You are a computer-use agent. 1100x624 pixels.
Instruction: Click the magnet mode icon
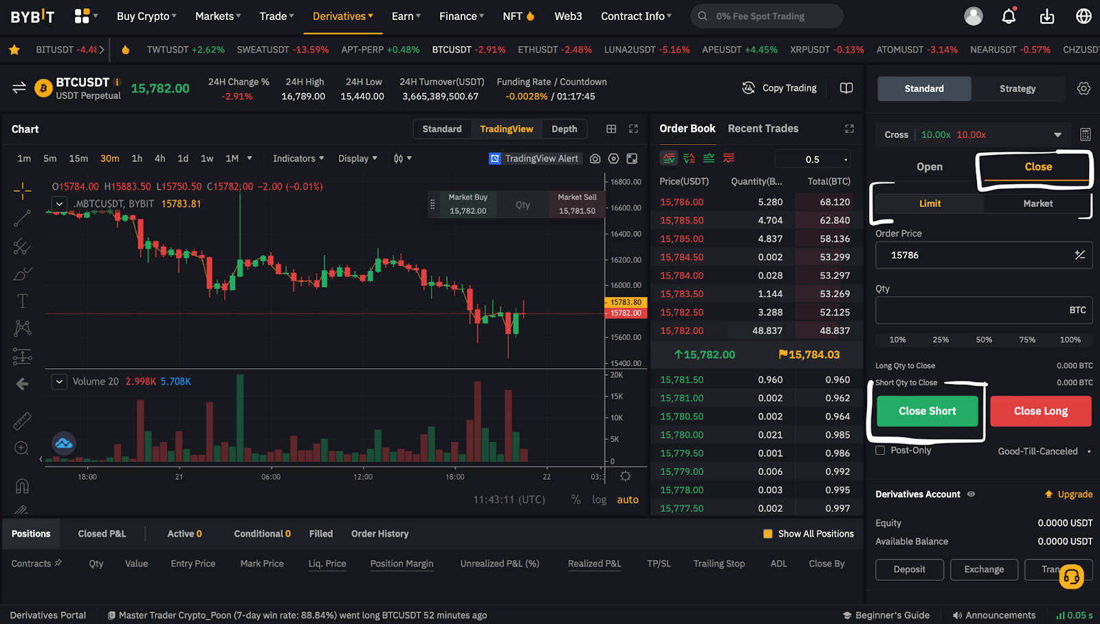pos(22,486)
